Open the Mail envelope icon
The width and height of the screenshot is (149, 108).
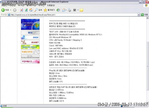point(64,10)
